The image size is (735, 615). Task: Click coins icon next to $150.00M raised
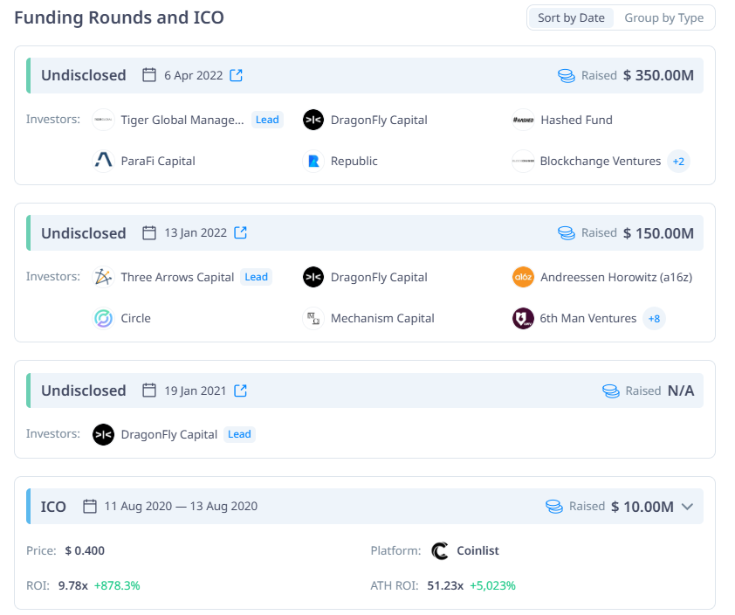point(567,233)
